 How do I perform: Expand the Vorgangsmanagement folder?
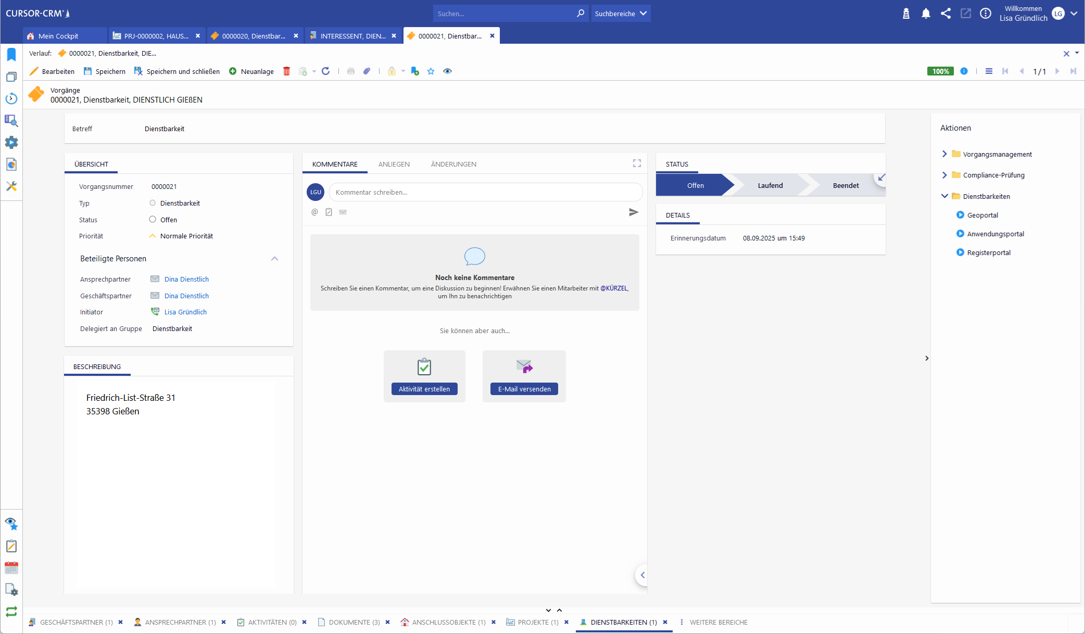click(x=944, y=154)
